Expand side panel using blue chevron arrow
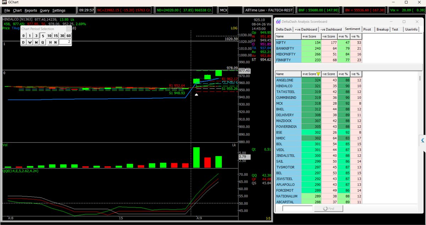Image resolution: width=426 pixels, height=225 pixels. (422, 140)
